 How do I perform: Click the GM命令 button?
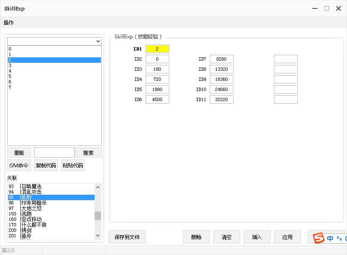(x=19, y=165)
